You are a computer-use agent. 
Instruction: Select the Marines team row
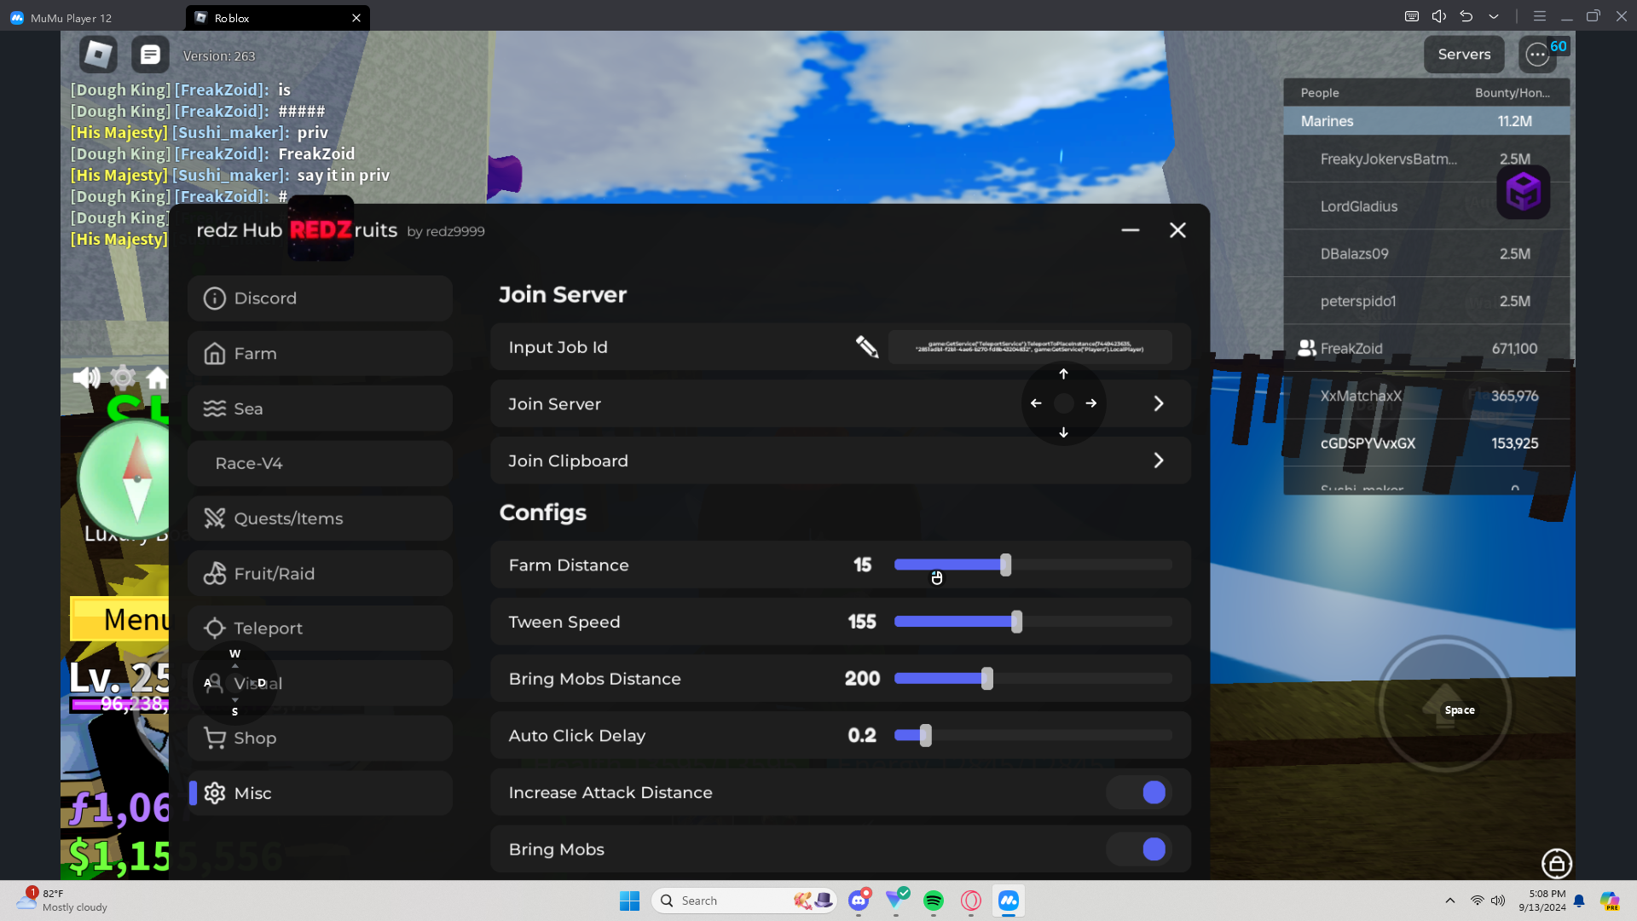tap(1427, 121)
